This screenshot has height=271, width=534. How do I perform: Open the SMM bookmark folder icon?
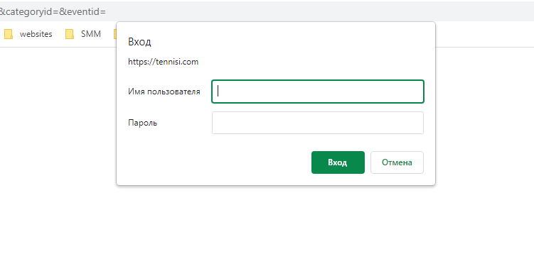point(70,34)
